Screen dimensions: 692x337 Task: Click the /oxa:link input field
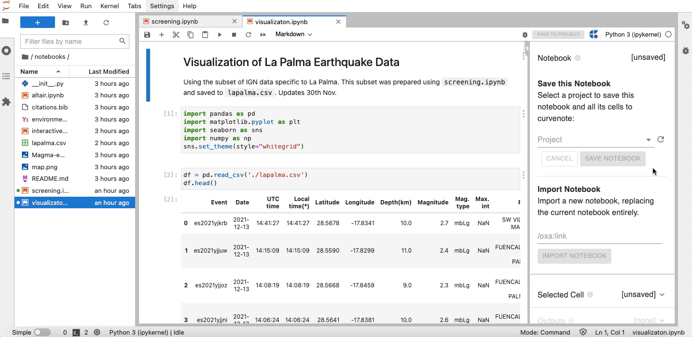[x=599, y=236]
